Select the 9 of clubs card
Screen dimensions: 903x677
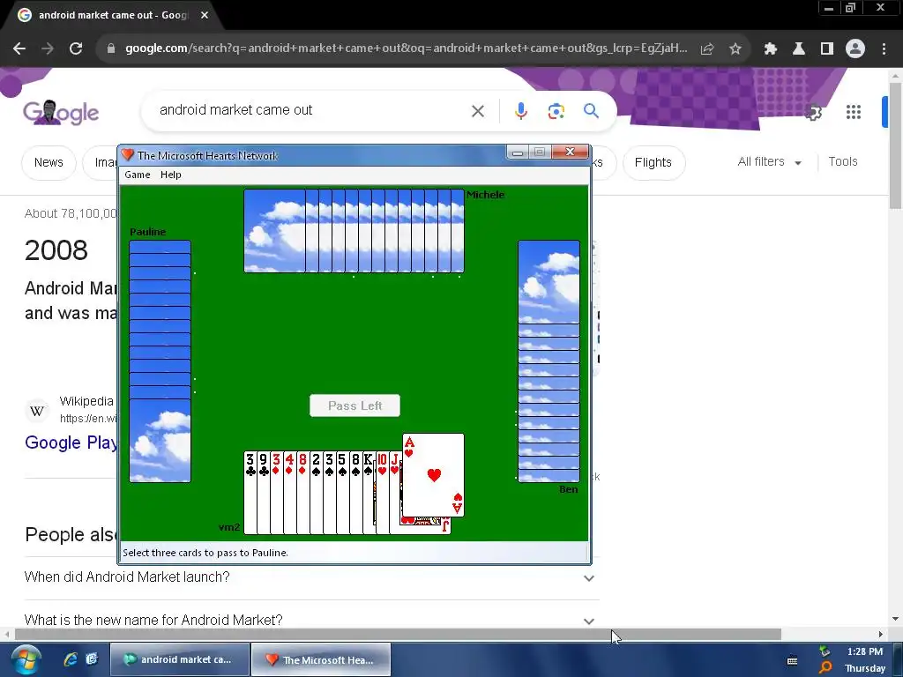pos(263,492)
